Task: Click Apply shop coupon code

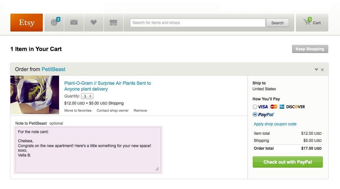Action: [x=275, y=124]
